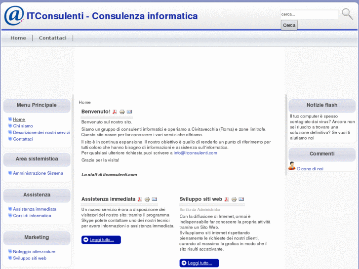Open the Home tab in top navigation
359x269 pixels.
pos(18,38)
